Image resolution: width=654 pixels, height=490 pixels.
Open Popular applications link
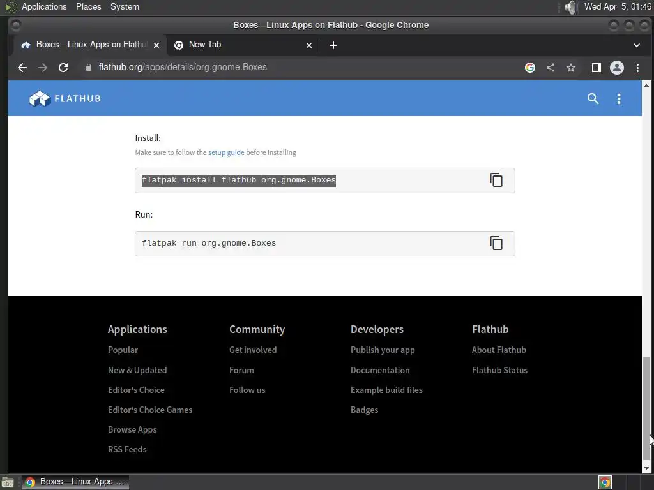(123, 350)
